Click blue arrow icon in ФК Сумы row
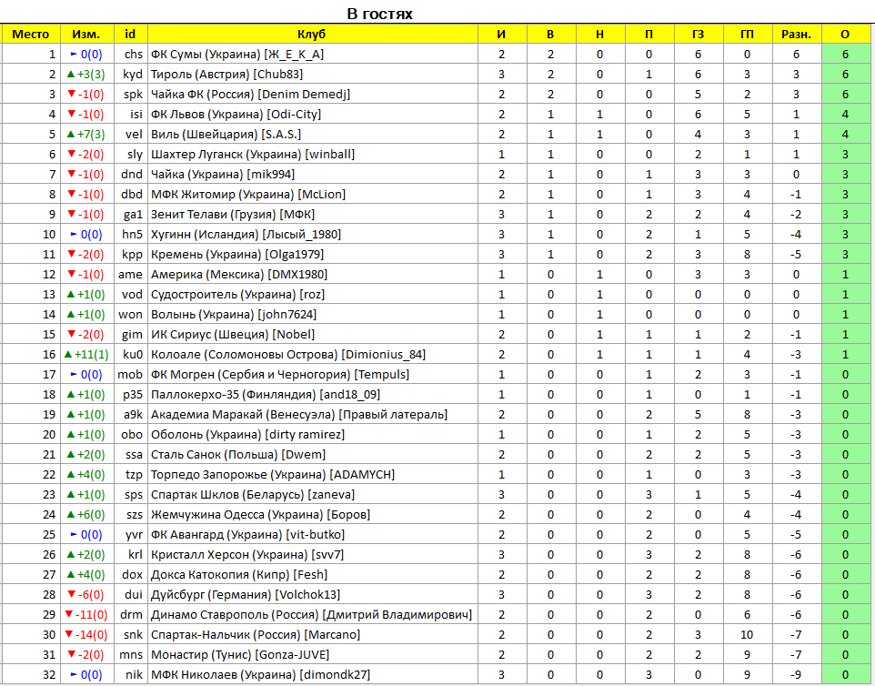 coord(74,55)
